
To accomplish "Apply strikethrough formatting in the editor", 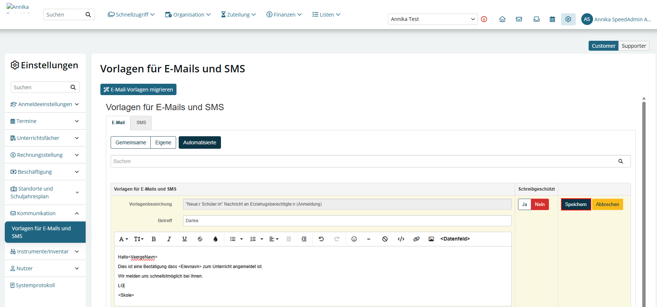I will pos(200,239).
